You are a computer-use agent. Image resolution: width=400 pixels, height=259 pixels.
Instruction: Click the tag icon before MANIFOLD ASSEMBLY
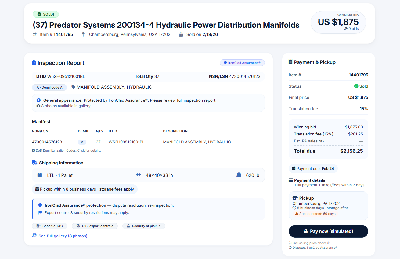point(73,87)
